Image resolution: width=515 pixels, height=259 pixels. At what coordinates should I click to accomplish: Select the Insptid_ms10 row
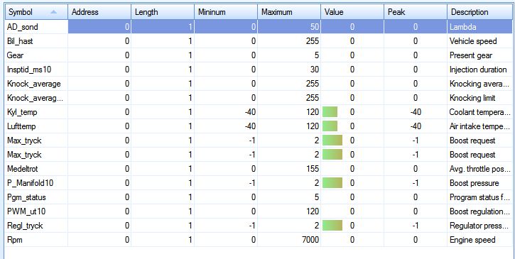tap(259, 70)
